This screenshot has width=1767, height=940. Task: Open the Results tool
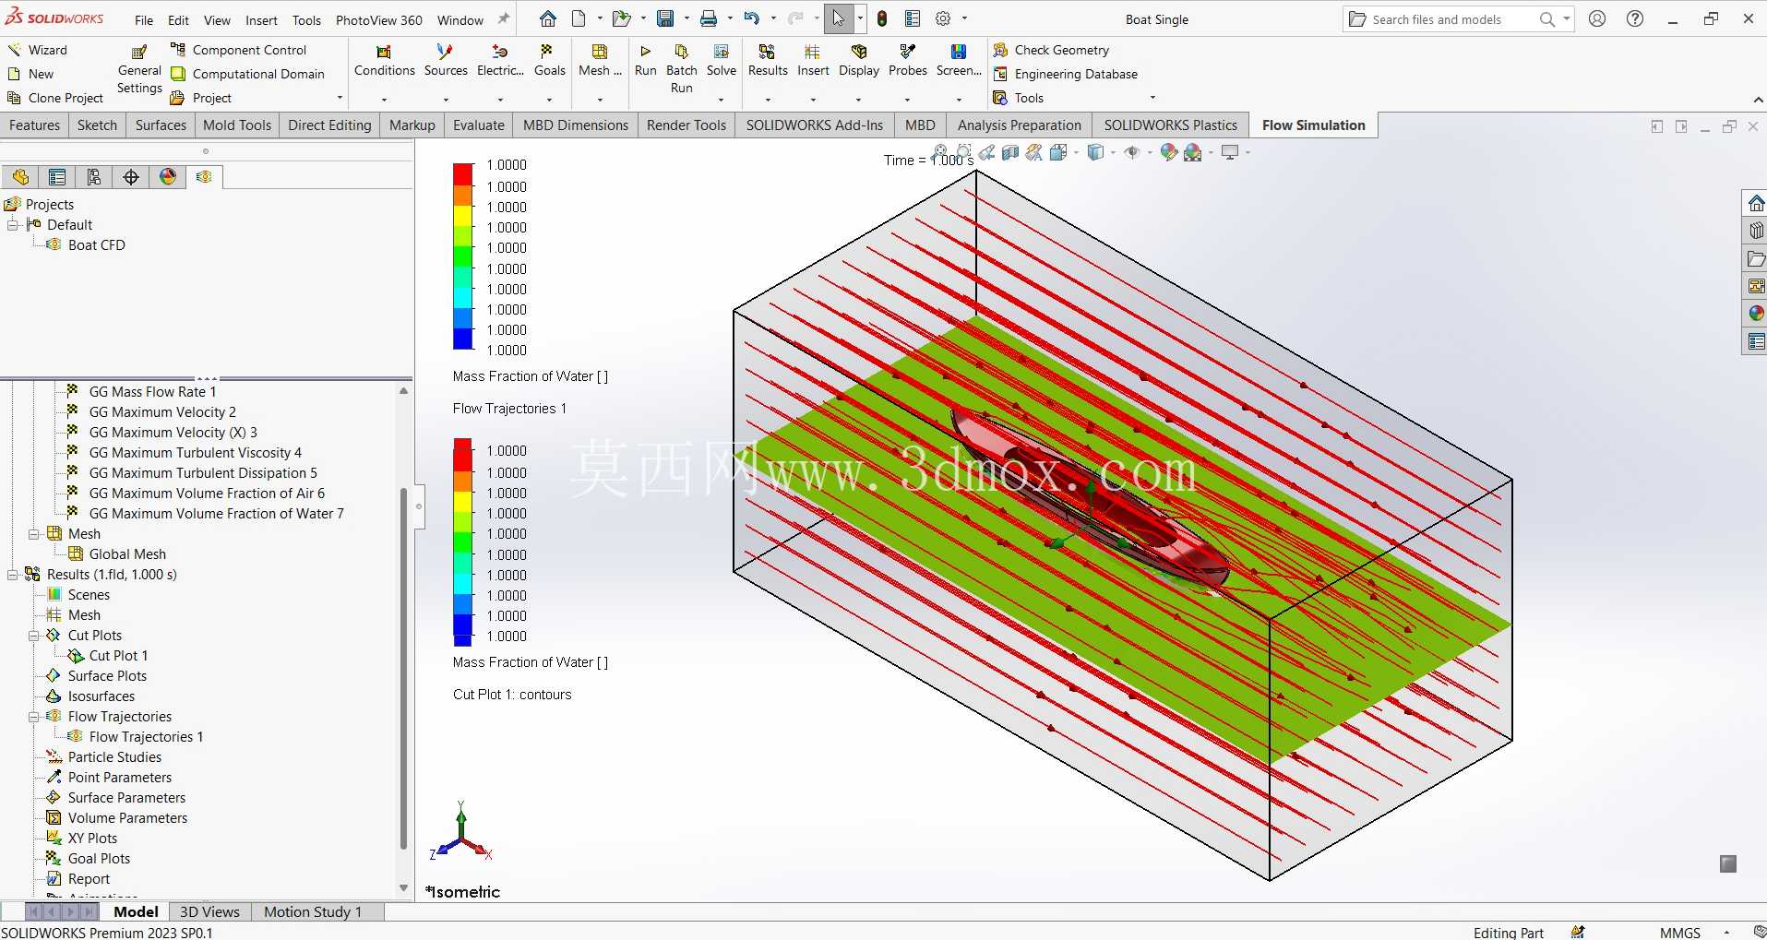coord(768,61)
